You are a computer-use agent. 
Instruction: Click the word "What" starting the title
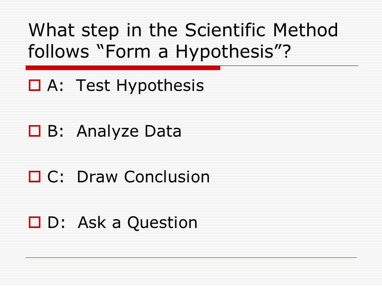[51, 30]
